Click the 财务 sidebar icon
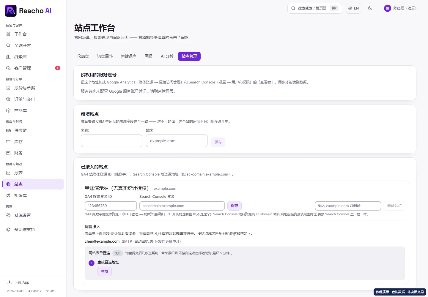428x297 pixels. (8, 153)
